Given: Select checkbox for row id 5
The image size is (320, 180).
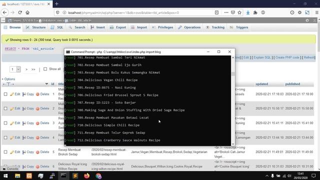Looking at the screenshot, I should pos(5,152).
